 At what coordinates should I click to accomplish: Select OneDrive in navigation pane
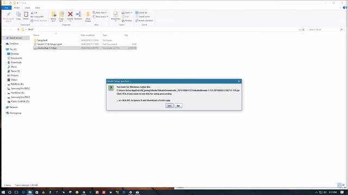pyautogui.click(x=14, y=44)
